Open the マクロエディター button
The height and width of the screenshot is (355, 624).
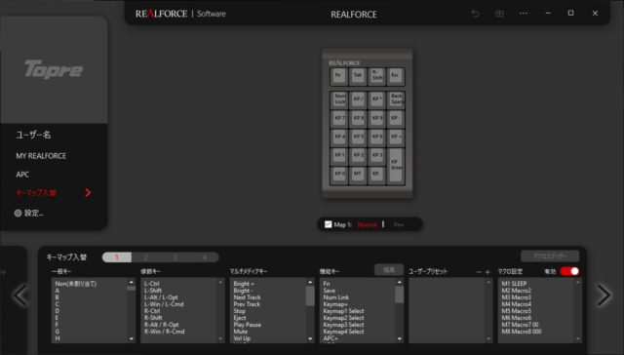click(550, 256)
